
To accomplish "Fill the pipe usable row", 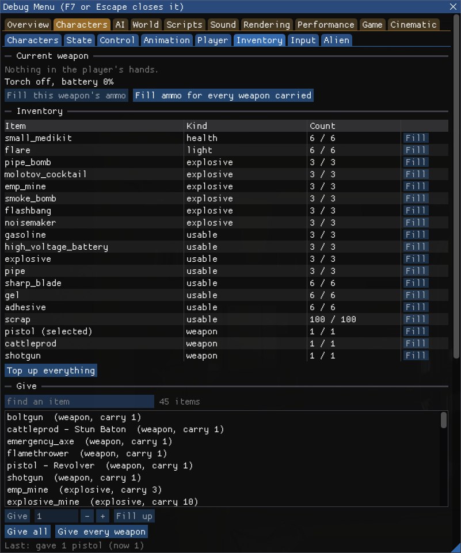I will pos(416,271).
